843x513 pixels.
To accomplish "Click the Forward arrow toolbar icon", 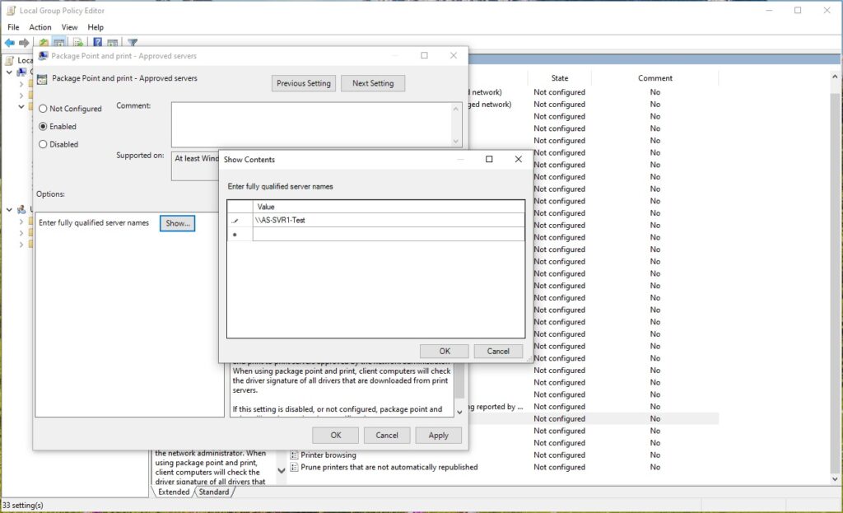I will click(25, 43).
